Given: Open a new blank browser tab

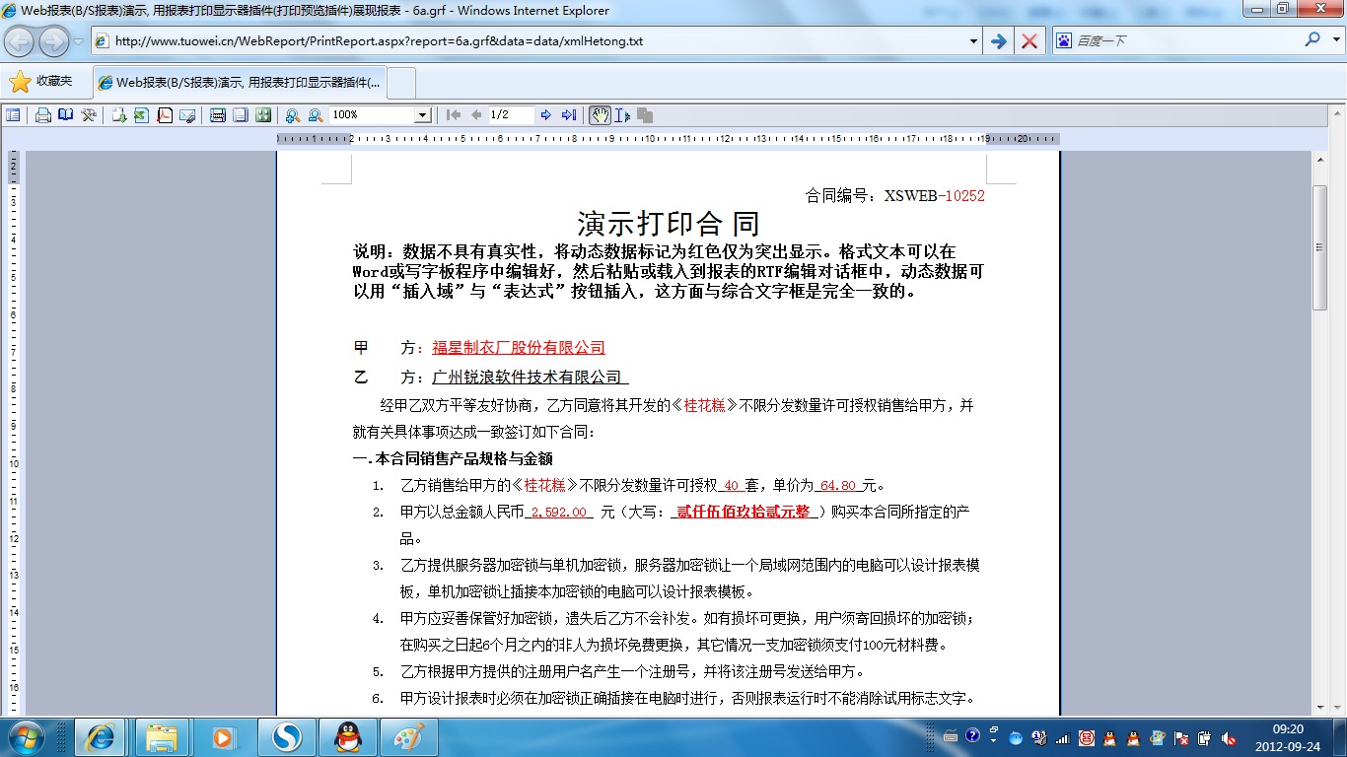Looking at the screenshot, I should [x=401, y=83].
